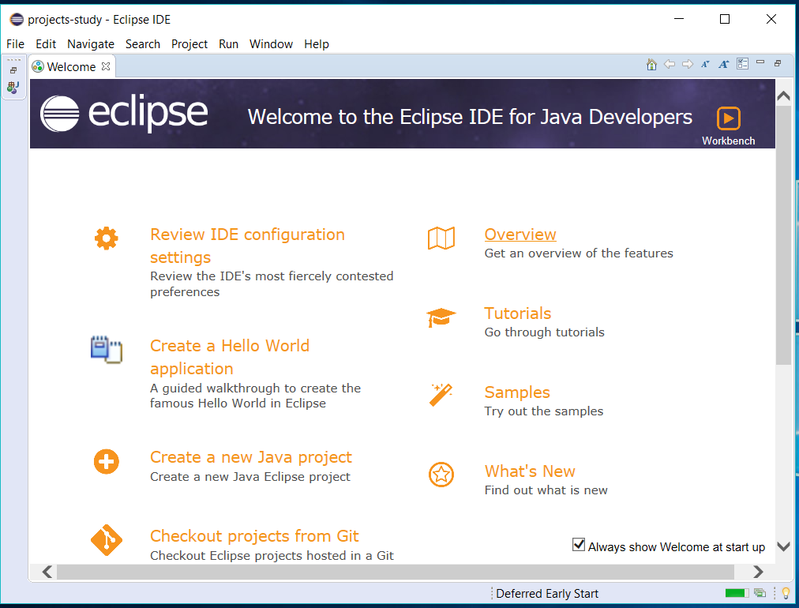Open the Edit menu
The height and width of the screenshot is (608, 799).
click(46, 44)
